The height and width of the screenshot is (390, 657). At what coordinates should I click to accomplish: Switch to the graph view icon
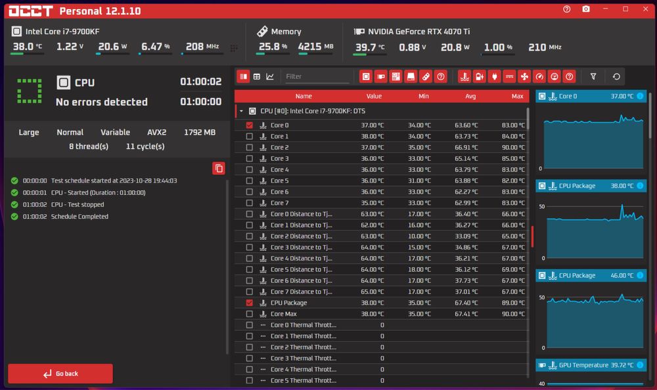pos(270,77)
